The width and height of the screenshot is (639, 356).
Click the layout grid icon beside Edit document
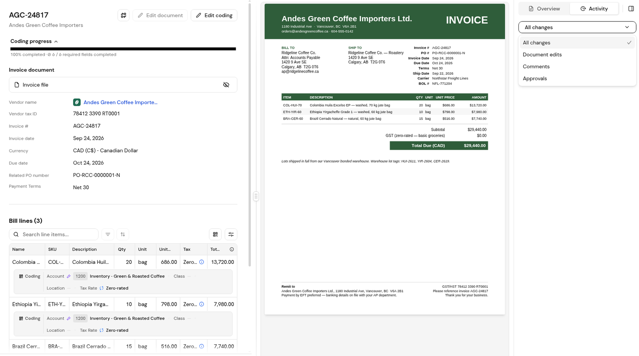coord(123,15)
